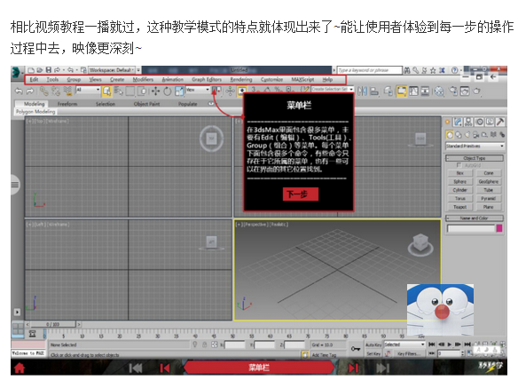Open the Graph Editors menu

pos(207,79)
